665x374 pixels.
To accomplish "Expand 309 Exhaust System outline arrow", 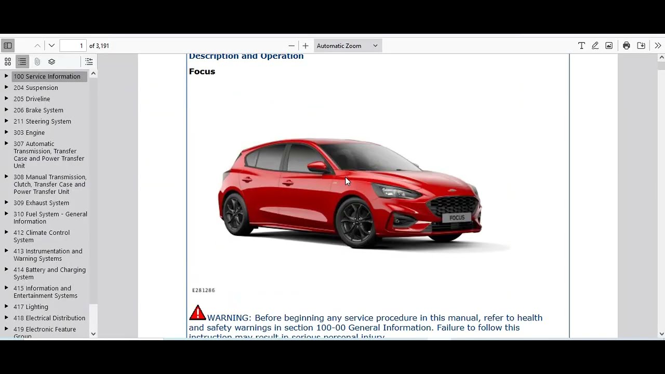I will coord(6,203).
